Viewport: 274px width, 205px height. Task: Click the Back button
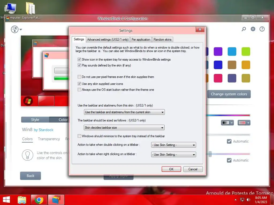(31, 176)
